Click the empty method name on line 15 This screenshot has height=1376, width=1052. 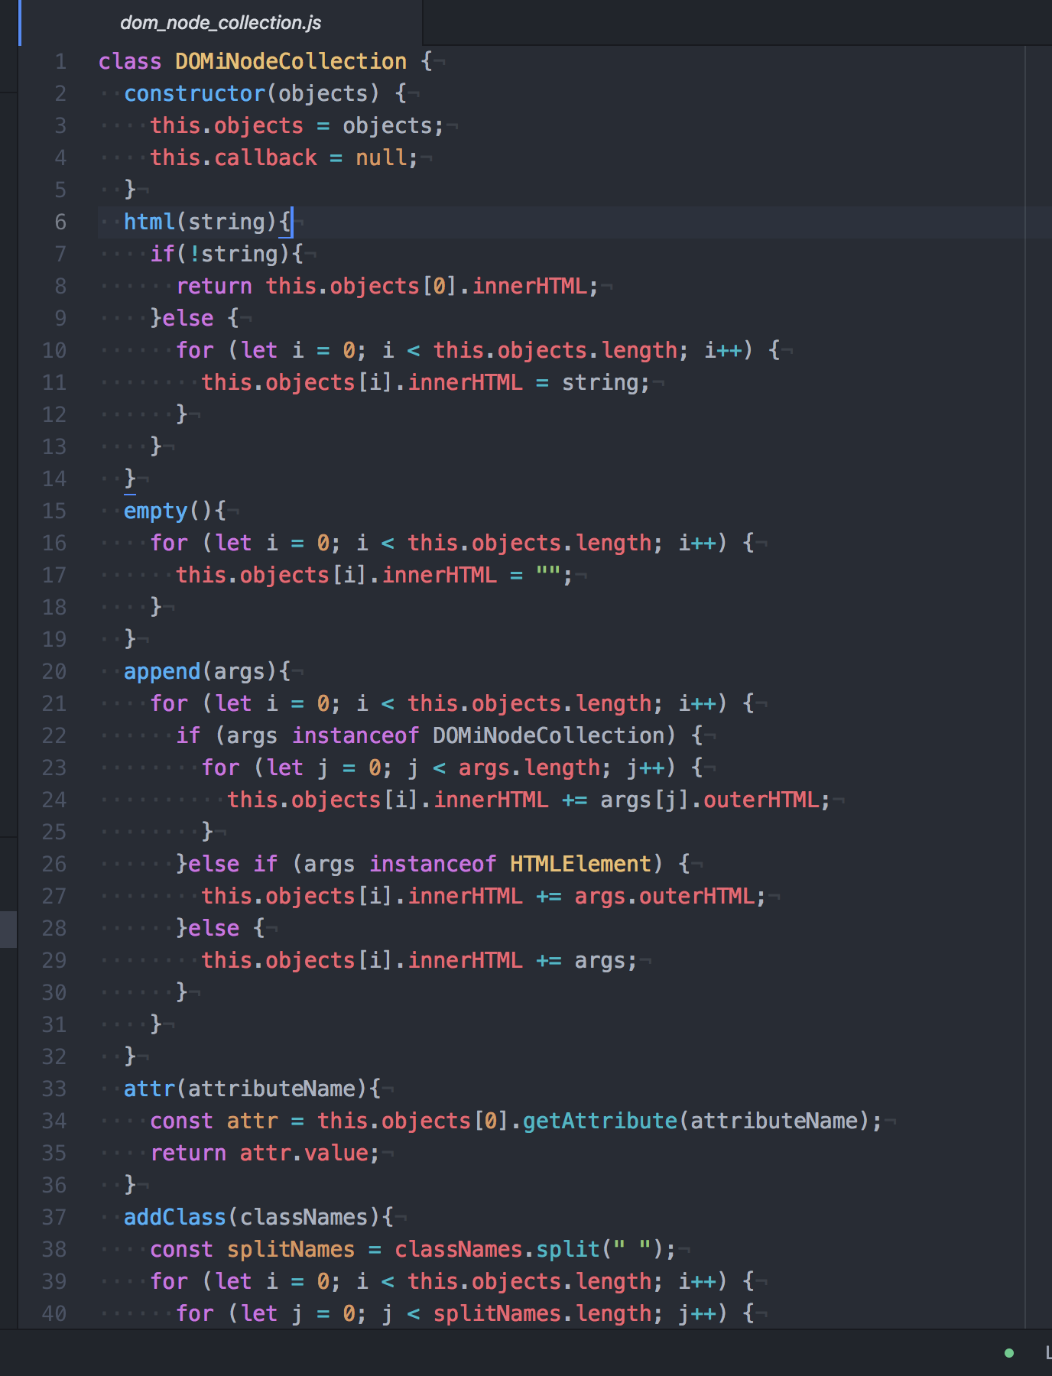[x=156, y=511]
